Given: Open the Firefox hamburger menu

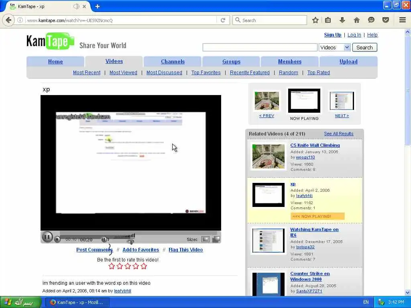Looking at the screenshot, I should click(x=403, y=20).
